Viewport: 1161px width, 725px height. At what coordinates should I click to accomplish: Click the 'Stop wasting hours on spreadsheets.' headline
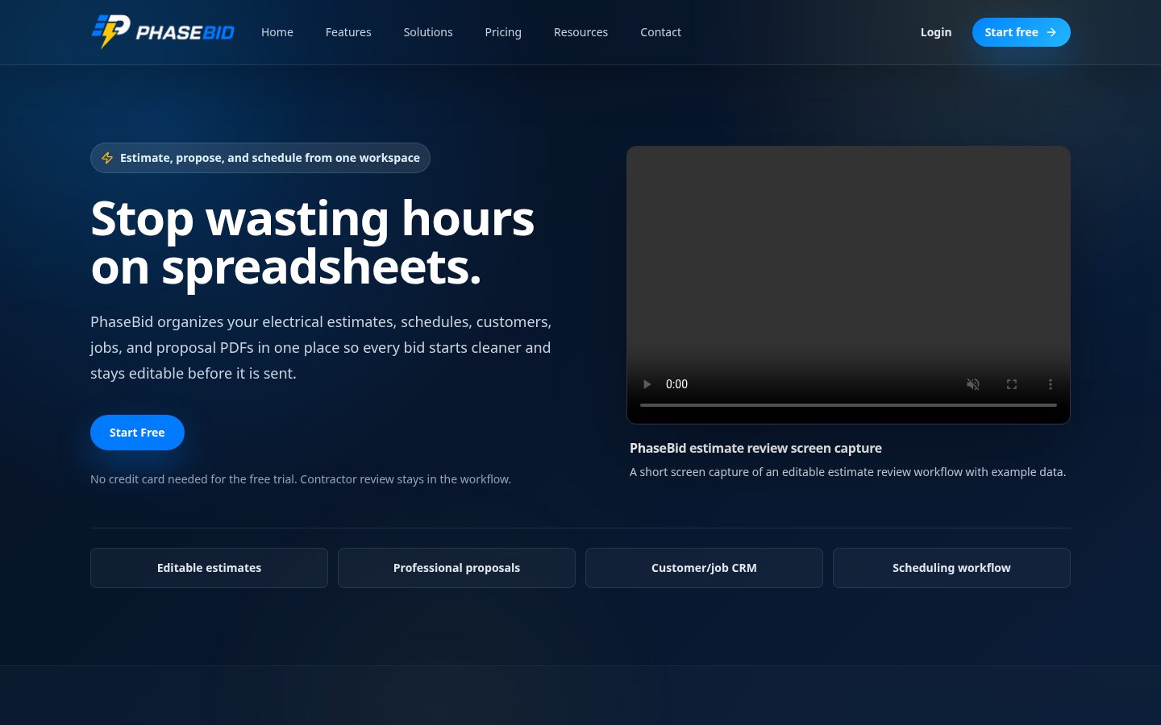tap(313, 242)
